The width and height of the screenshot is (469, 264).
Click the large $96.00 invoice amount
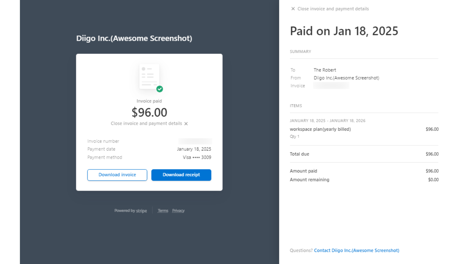[149, 112]
